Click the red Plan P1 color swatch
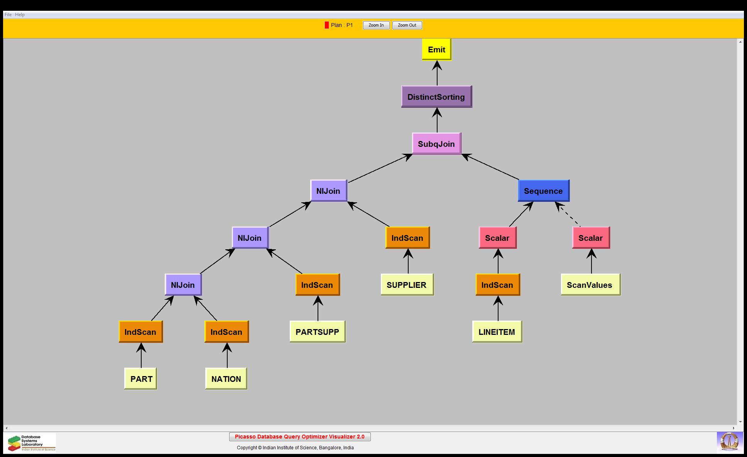The height and width of the screenshot is (457, 747). (x=326, y=25)
